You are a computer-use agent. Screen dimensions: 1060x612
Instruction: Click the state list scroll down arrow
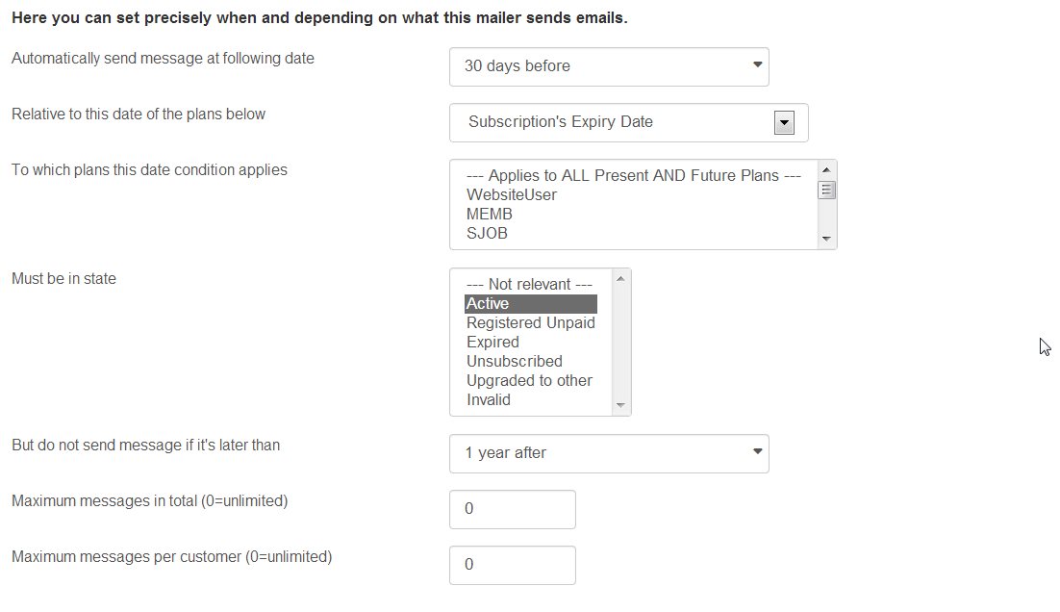[x=620, y=405]
